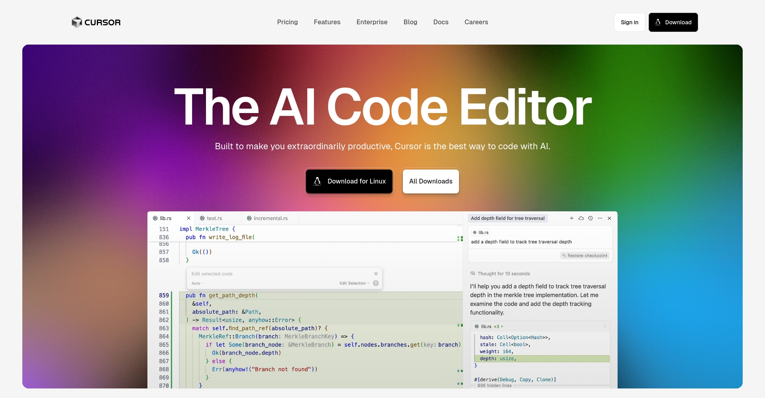Close the lib.rs editor tab

(188, 218)
